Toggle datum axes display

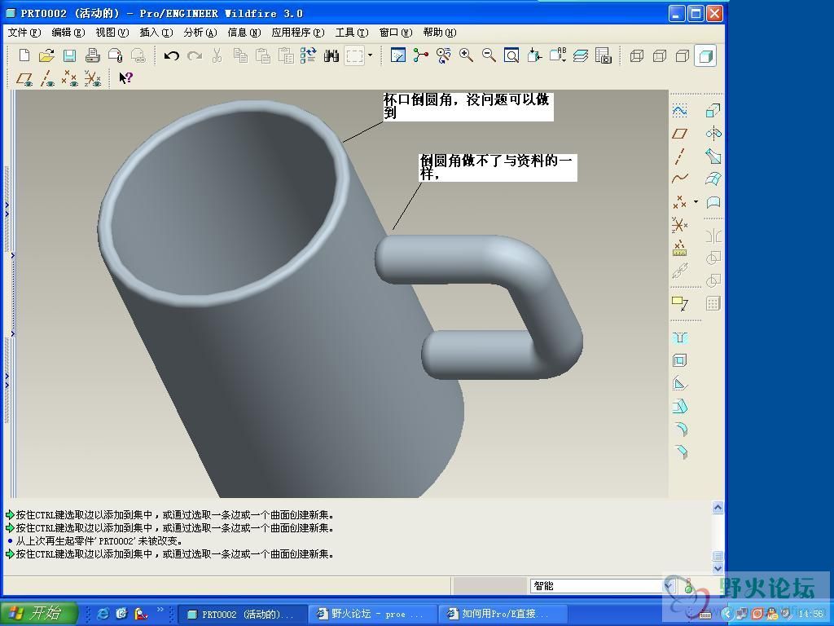click(x=47, y=79)
